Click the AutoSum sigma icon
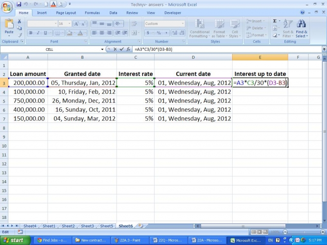Viewport: 327px width, 245px height. [x=275, y=21]
